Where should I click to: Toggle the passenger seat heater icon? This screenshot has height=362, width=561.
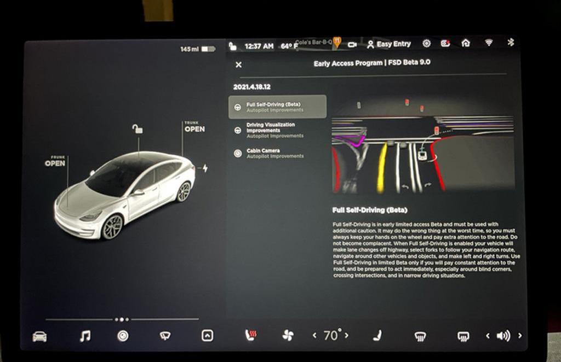(x=377, y=336)
